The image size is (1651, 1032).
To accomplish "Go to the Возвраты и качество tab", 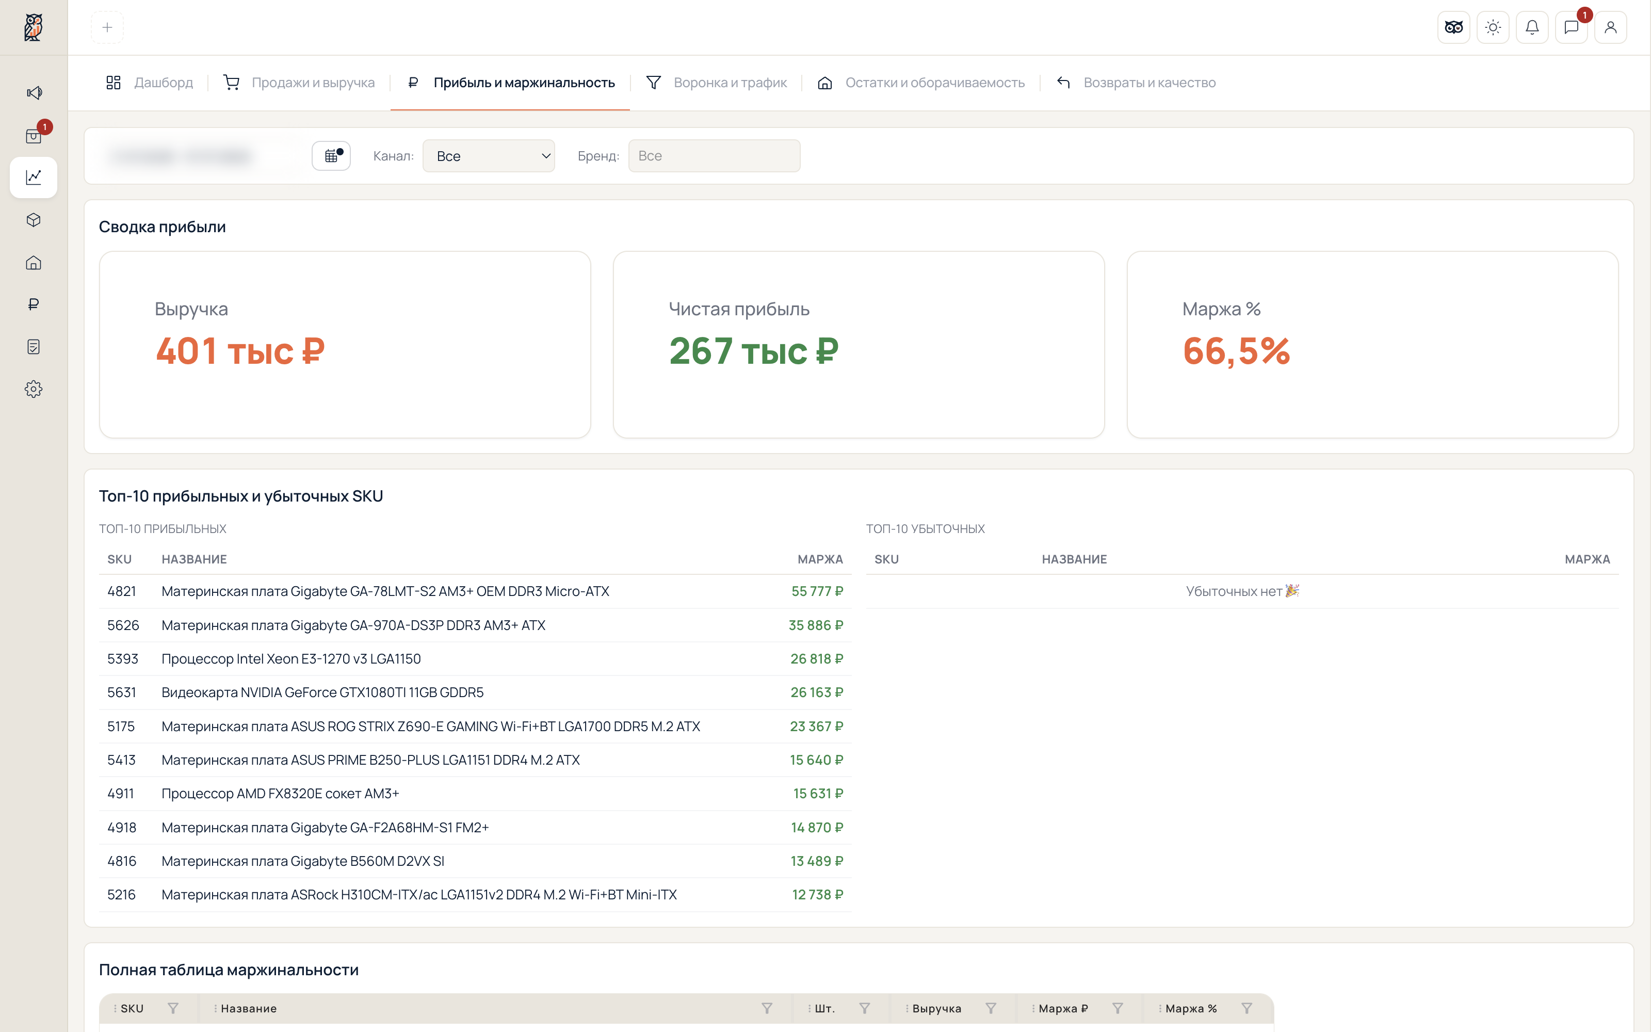I will [x=1136, y=83].
